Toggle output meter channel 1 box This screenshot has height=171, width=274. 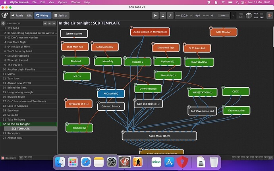coord(233,158)
